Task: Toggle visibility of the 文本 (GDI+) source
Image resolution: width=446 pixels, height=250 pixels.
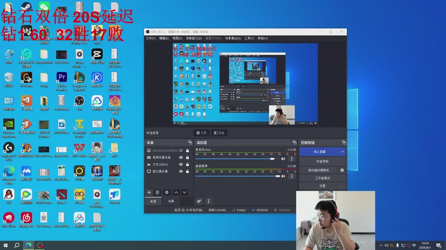Action: (x=181, y=164)
